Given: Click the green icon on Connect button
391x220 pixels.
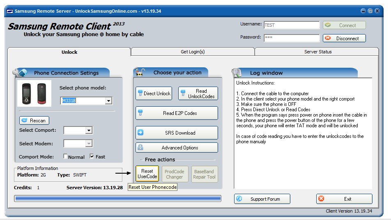Looking at the screenshot, I should [328, 25].
